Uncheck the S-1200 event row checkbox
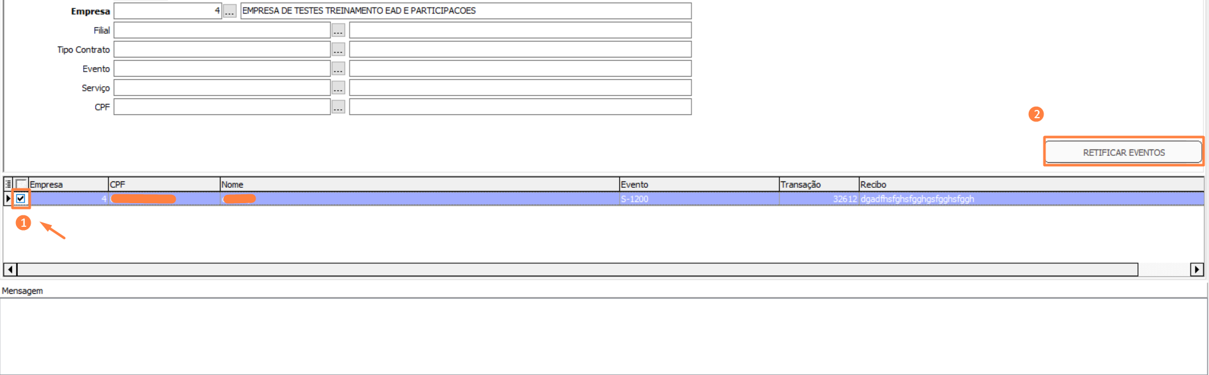This screenshot has height=375, width=1209. [x=21, y=199]
